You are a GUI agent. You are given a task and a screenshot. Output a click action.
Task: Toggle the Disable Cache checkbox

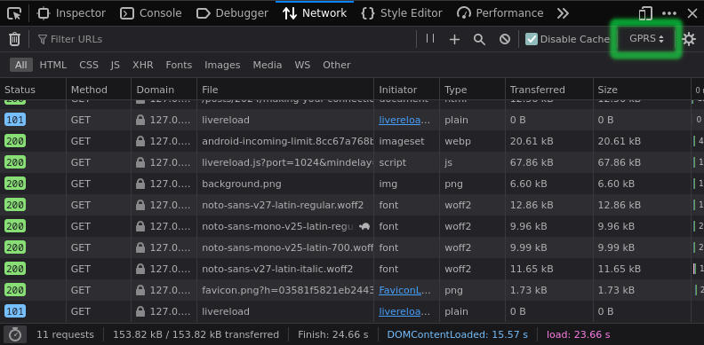click(532, 39)
